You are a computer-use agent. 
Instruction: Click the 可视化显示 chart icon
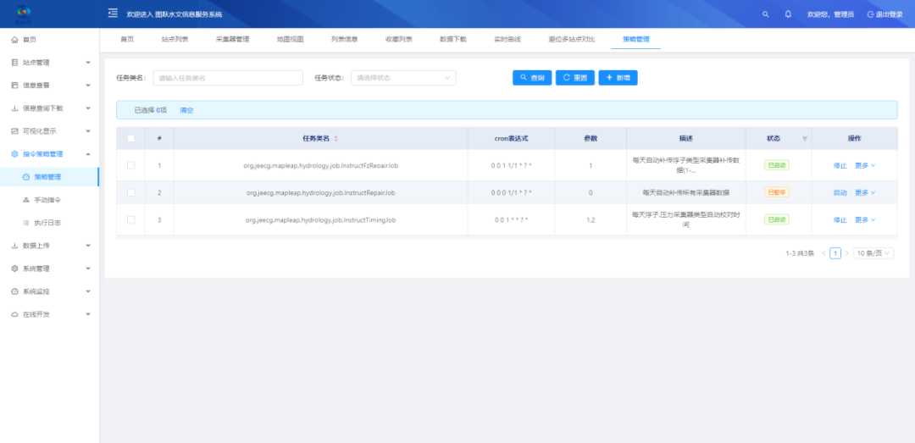15,130
